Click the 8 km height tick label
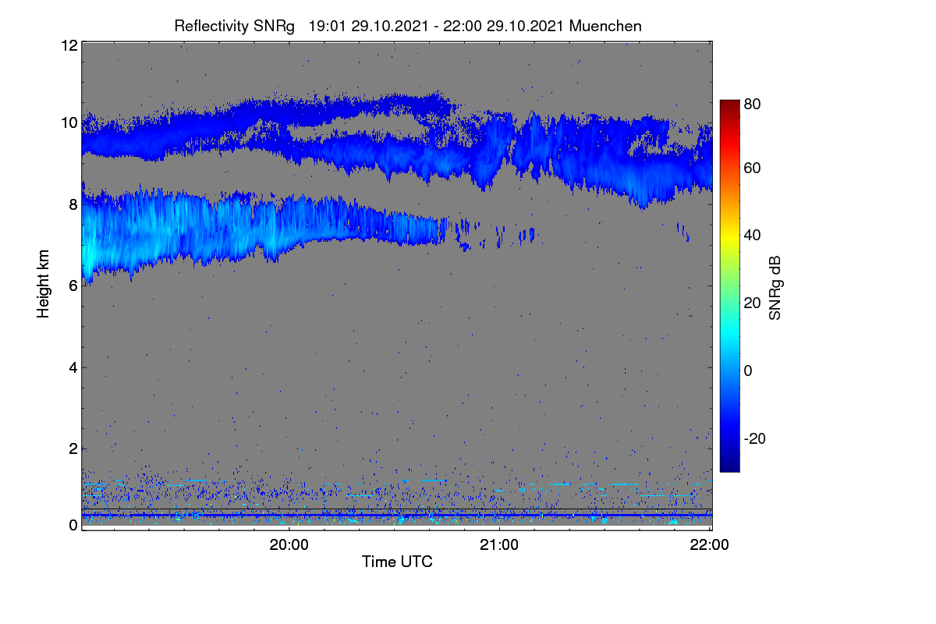 pyautogui.click(x=73, y=204)
